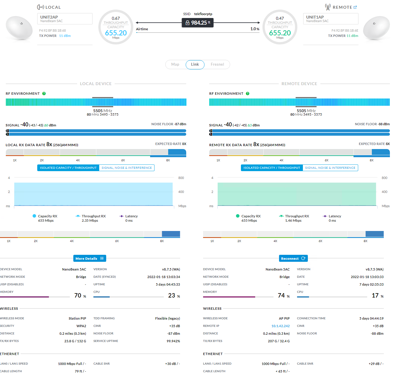Click the local NanoBeam dish image
This screenshot has height=378, width=396.
19,28
